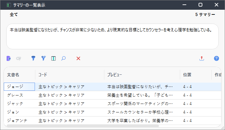Click the red X delete icon
Screen dimensions: 225x130
pyautogui.click(x=78, y=58)
